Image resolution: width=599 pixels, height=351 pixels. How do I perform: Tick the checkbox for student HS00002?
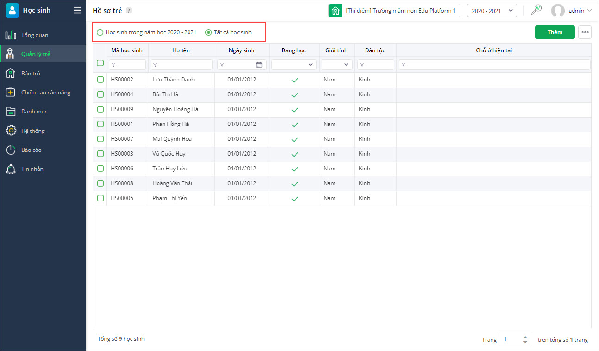click(101, 80)
